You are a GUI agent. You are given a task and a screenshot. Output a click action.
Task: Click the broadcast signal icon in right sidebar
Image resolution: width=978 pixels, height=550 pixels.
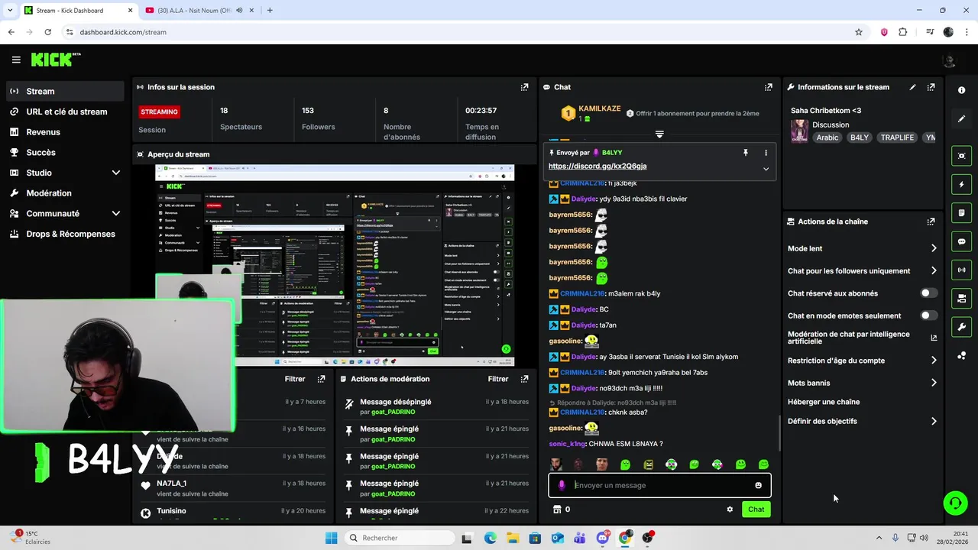pyautogui.click(x=961, y=270)
